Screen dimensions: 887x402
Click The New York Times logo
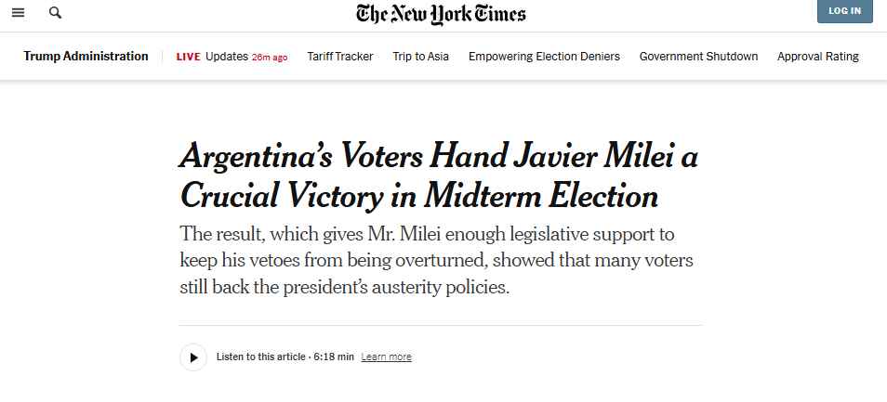point(441,14)
